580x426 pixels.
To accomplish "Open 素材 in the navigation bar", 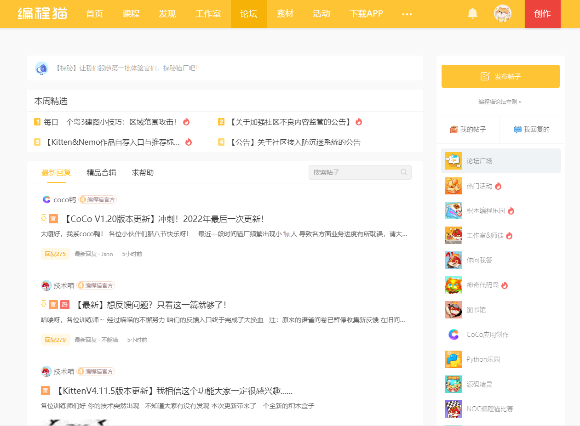I will (285, 13).
